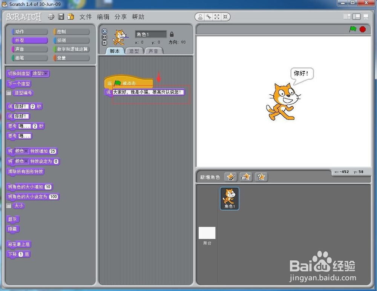
Task: Enter presentation mode icon
Action: [x=366, y=17]
